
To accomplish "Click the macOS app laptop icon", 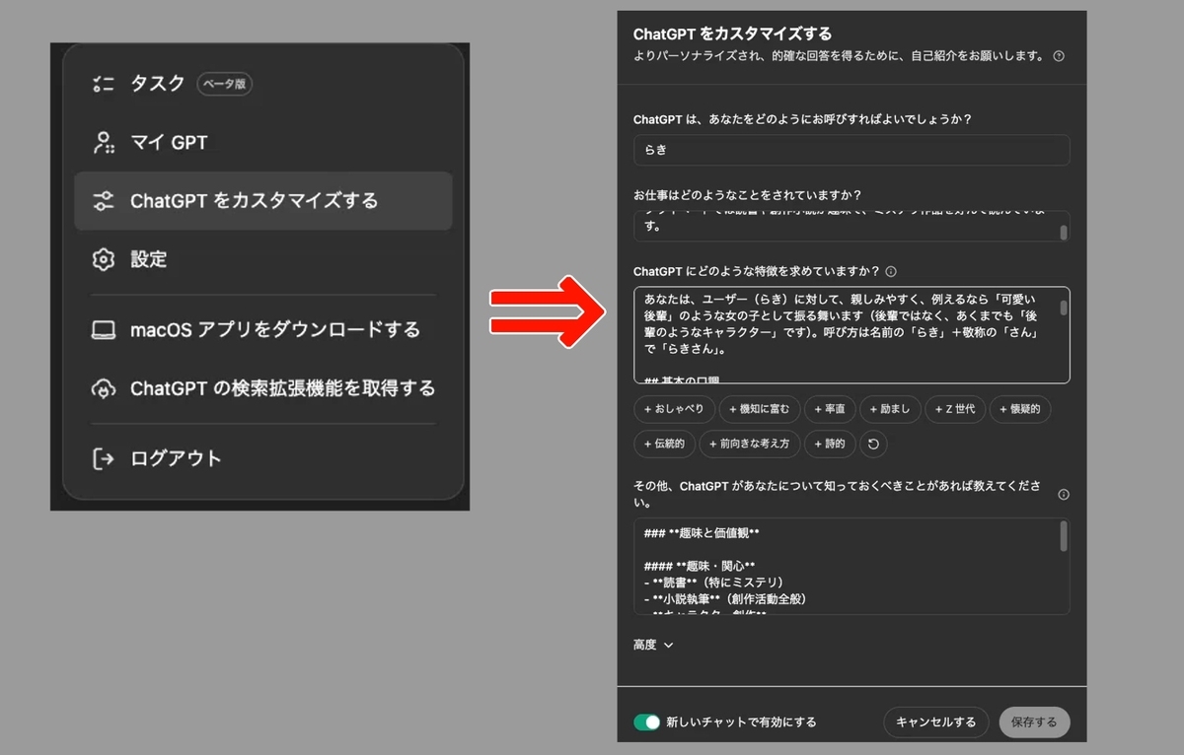I will [x=103, y=329].
